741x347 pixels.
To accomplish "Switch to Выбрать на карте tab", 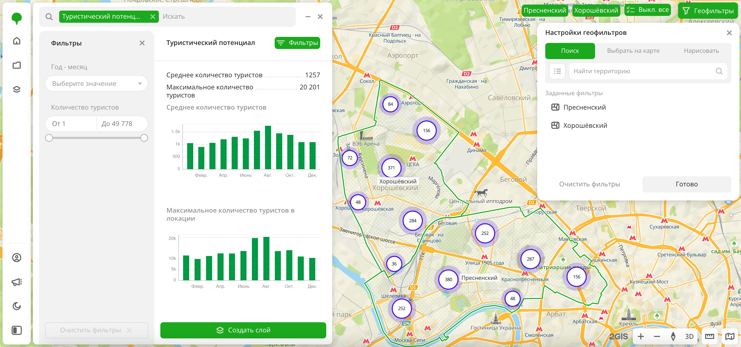I will pyautogui.click(x=633, y=51).
